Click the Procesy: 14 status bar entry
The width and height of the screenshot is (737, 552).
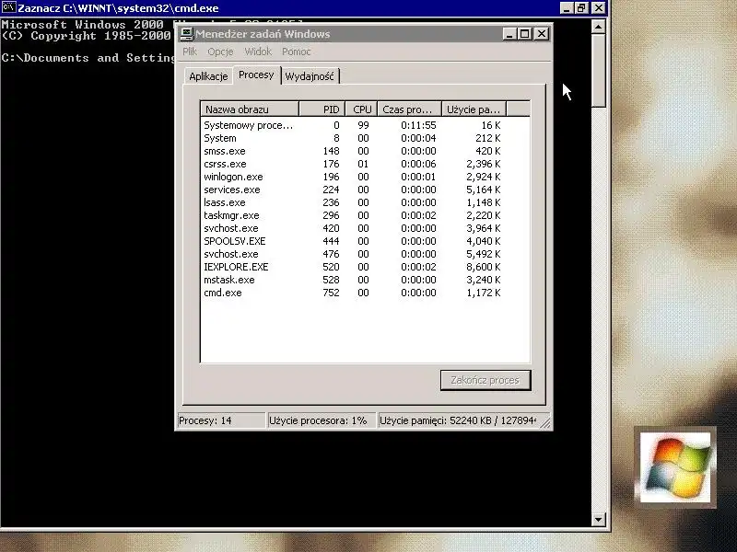(x=221, y=420)
